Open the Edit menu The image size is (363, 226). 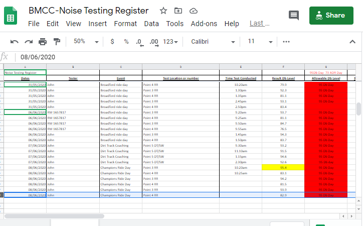point(53,24)
